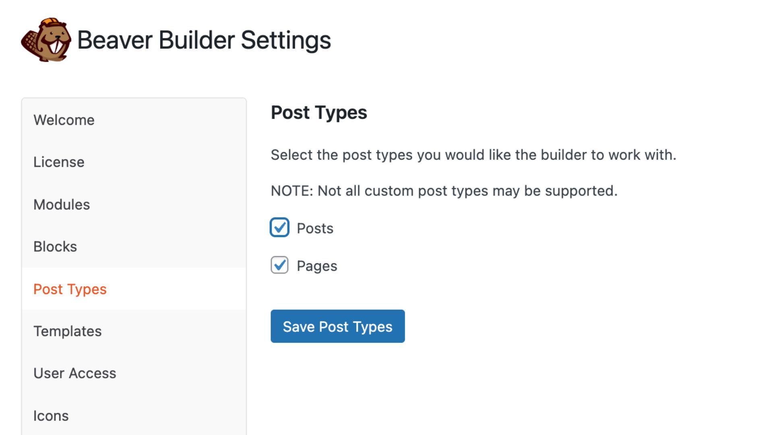Open the Blocks settings tab
The width and height of the screenshot is (773, 435).
(x=55, y=246)
